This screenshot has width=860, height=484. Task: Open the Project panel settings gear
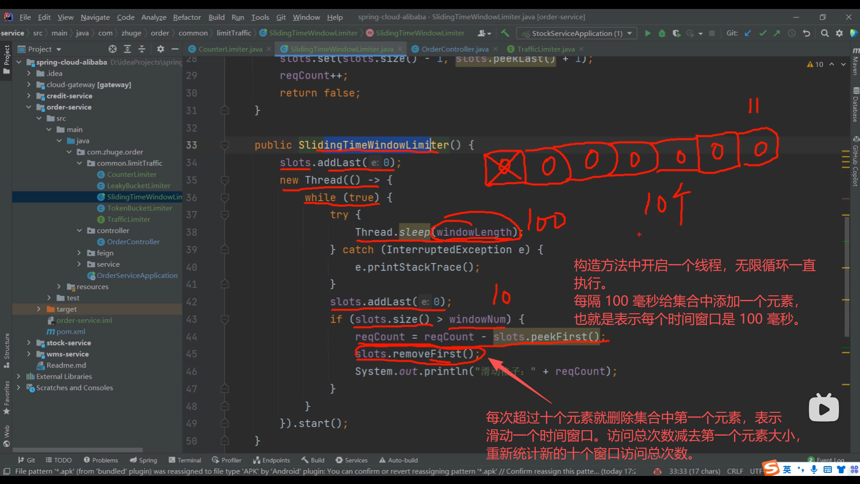tap(160, 49)
